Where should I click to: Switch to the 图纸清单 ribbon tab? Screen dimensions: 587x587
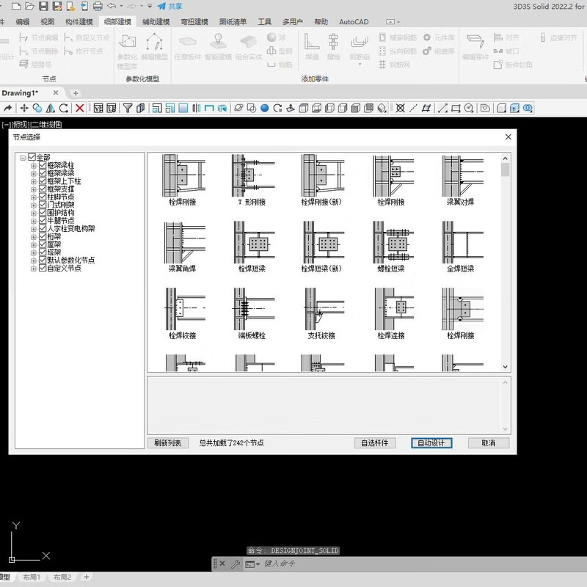(x=233, y=22)
